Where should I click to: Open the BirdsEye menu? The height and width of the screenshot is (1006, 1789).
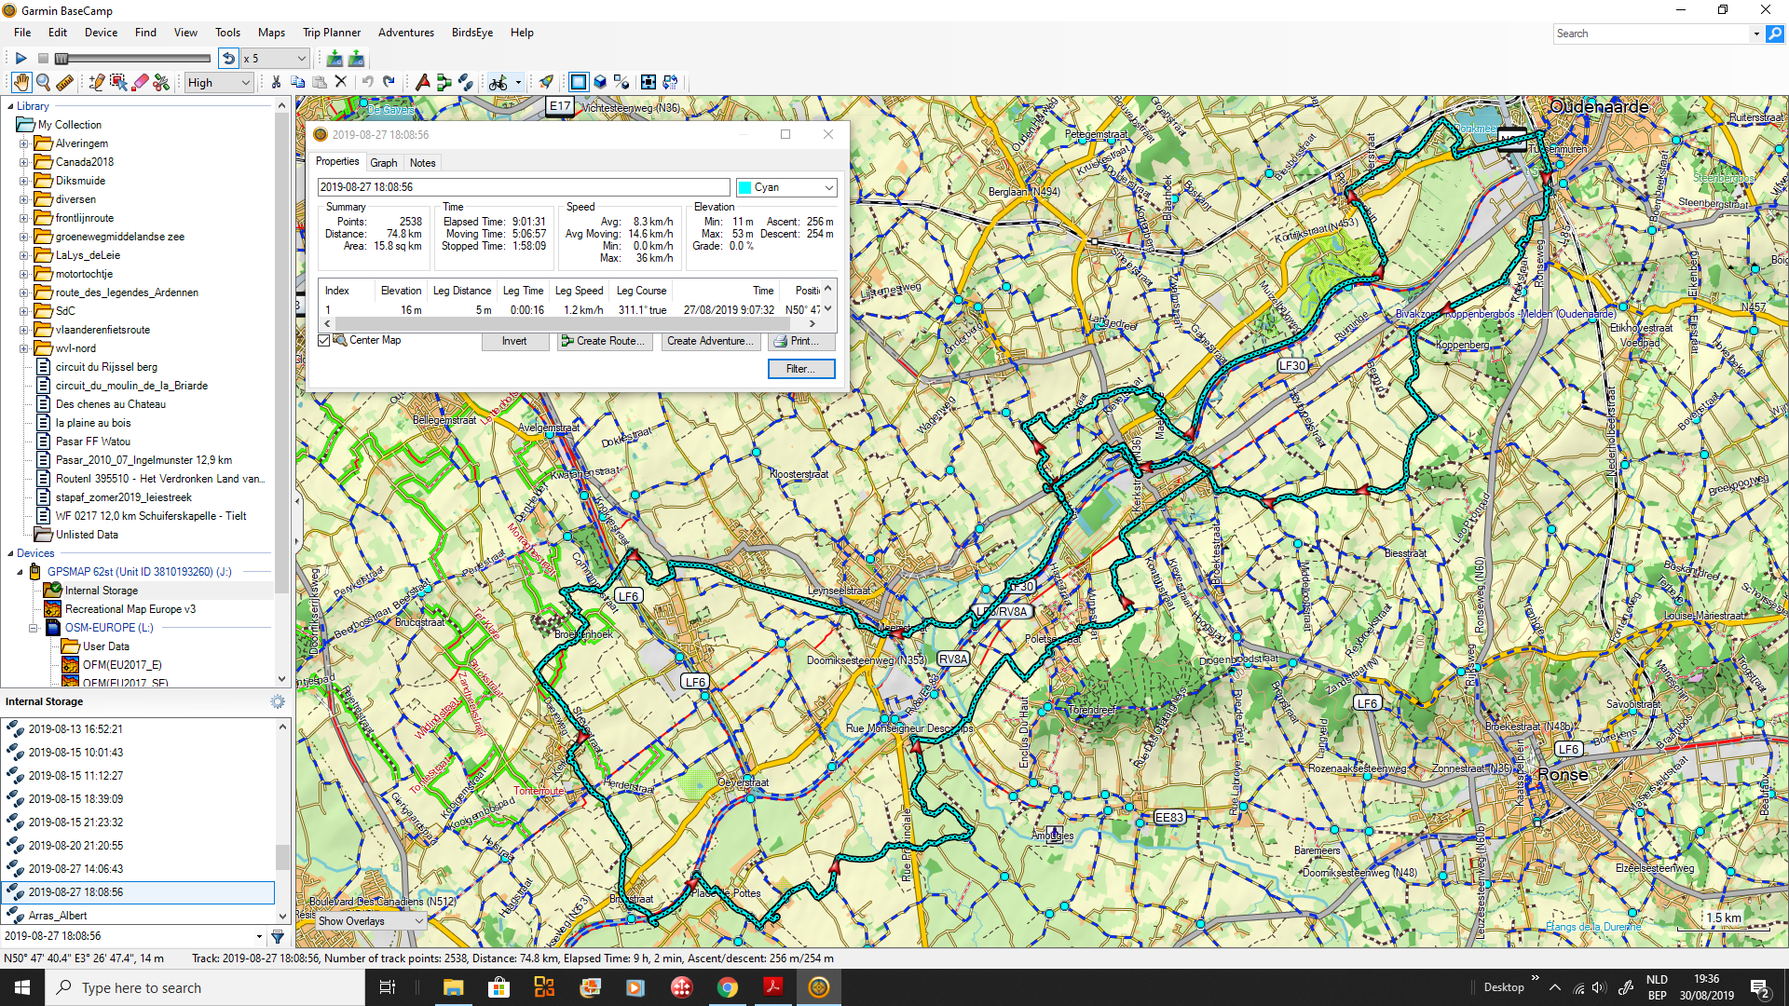click(x=472, y=33)
